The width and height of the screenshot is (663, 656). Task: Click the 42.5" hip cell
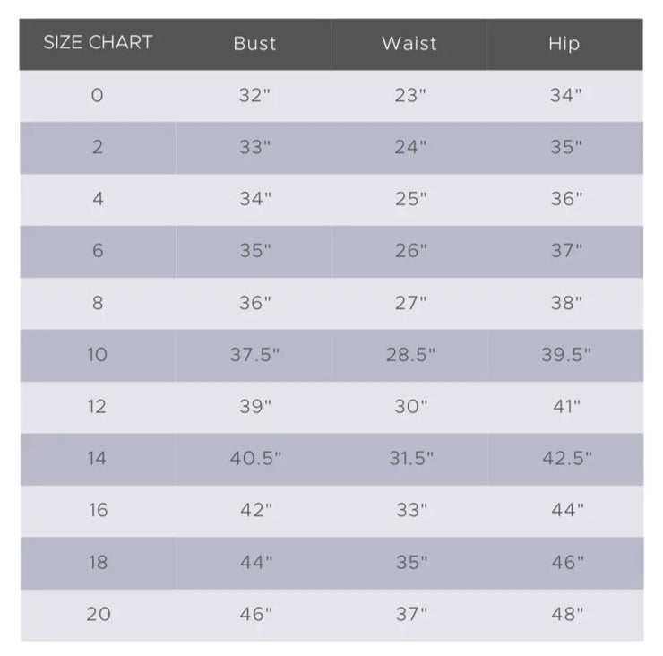(567, 459)
